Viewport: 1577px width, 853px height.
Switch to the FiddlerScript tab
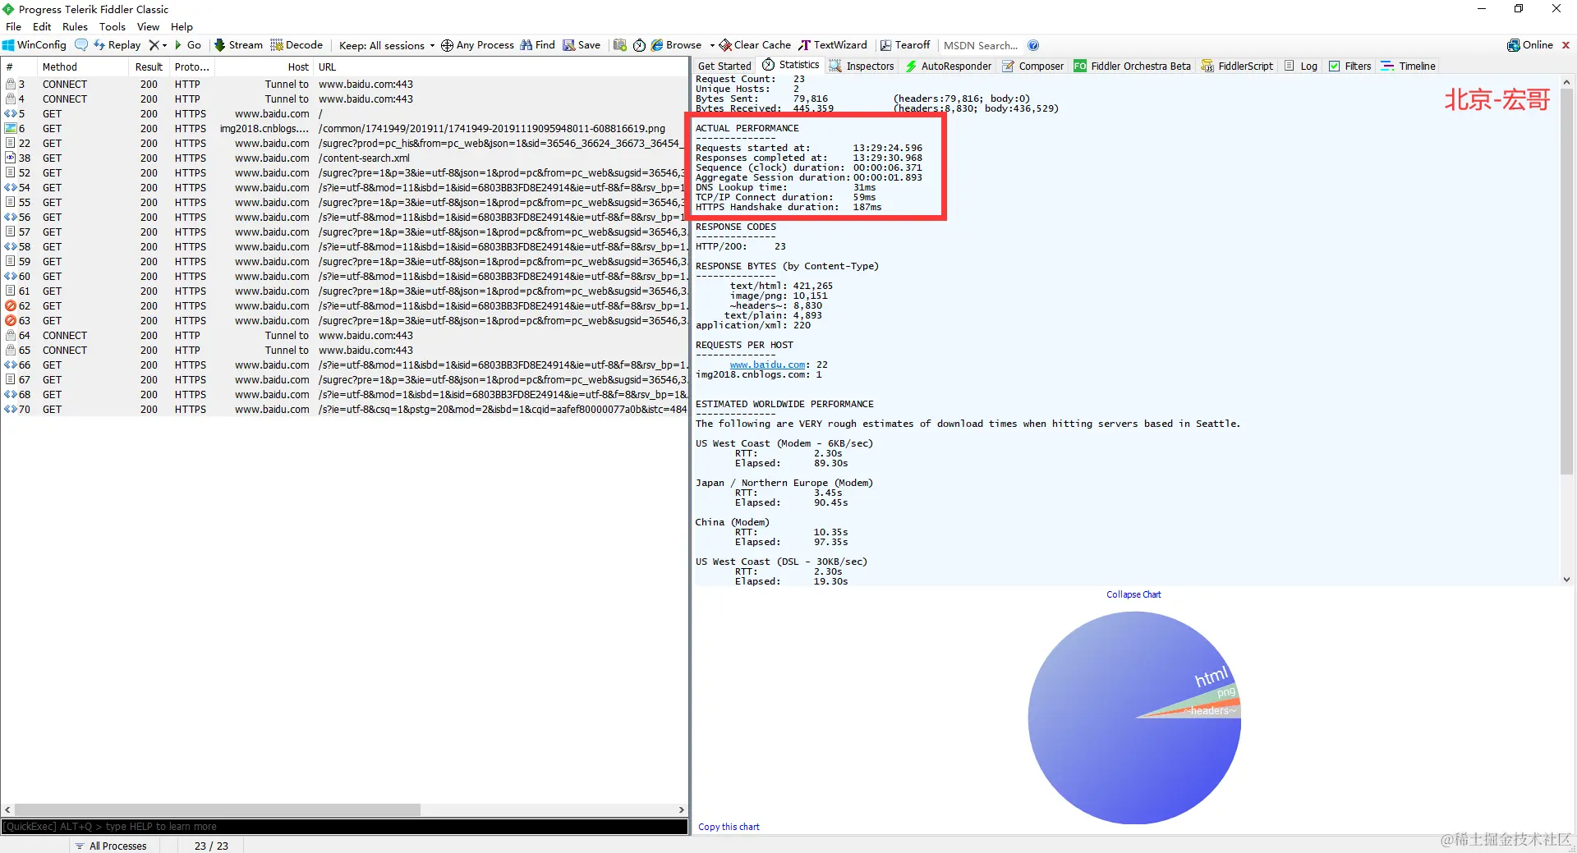tap(1237, 66)
